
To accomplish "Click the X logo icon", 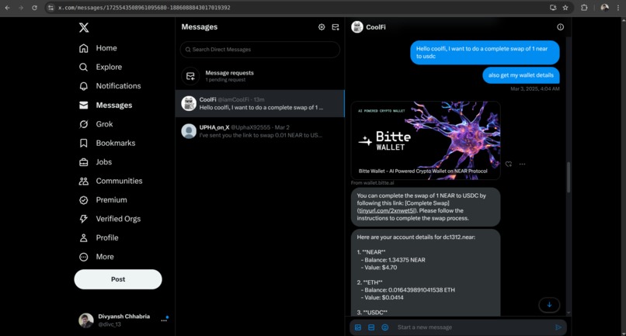I will coord(84,27).
